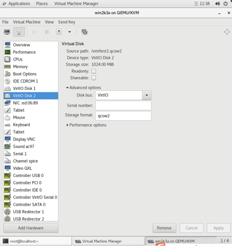
Task: Click the Apply button
Action: coord(219,228)
